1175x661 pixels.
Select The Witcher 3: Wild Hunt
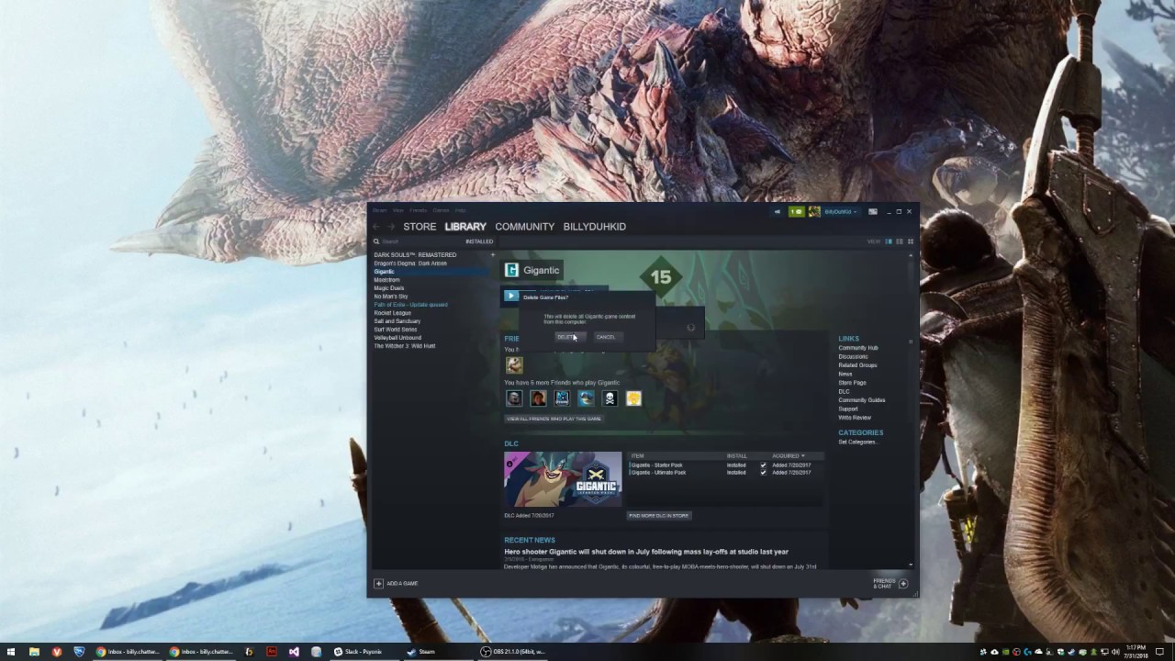[x=405, y=346]
